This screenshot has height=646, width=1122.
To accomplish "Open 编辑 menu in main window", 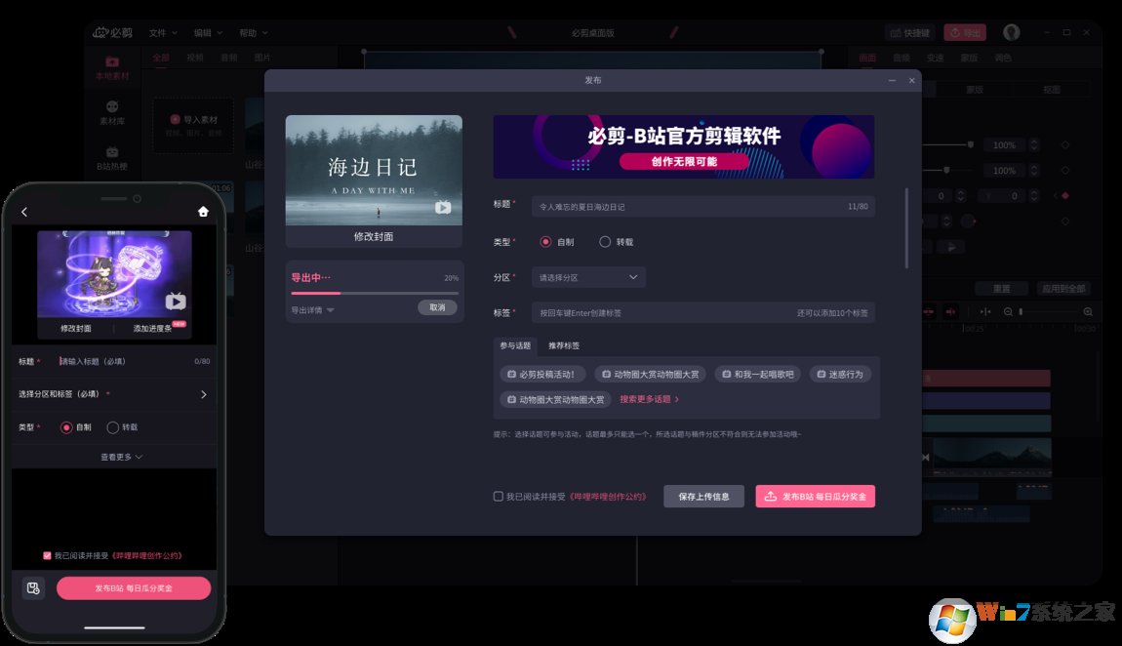I will coord(208,33).
